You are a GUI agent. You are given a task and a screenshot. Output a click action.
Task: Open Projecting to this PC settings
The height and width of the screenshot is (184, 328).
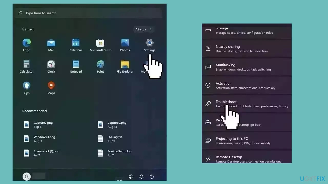(x=247, y=141)
